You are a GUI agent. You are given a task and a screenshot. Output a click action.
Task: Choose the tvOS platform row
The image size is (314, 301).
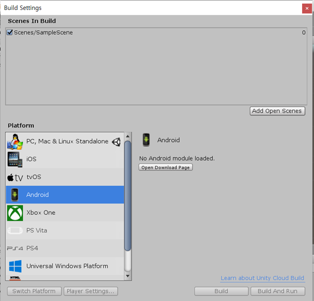click(65, 177)
